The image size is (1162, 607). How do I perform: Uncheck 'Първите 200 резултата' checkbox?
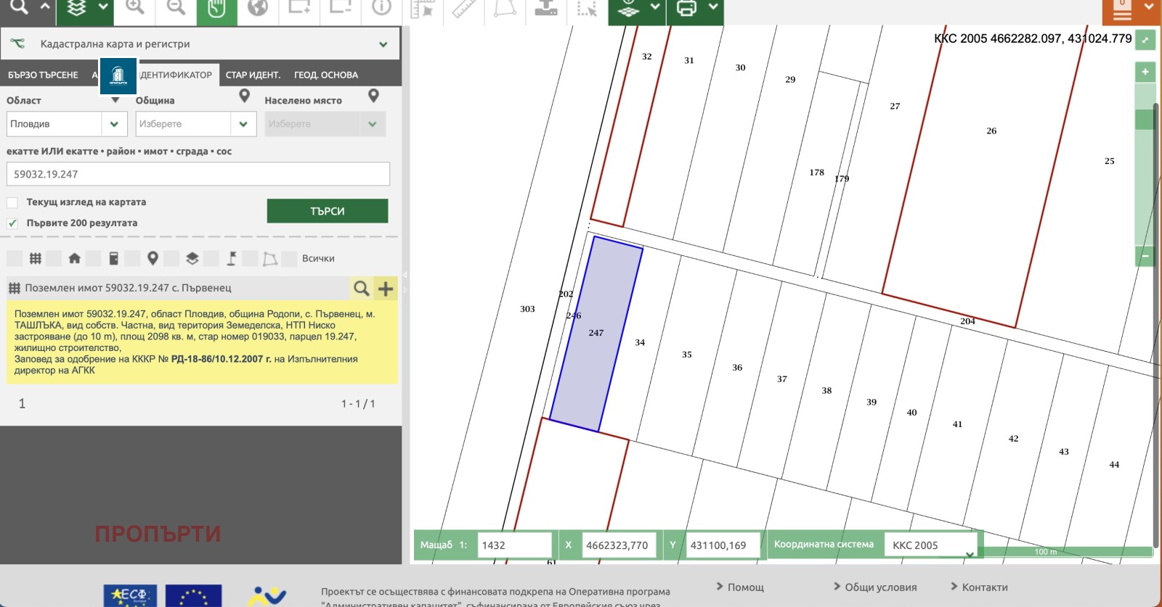[12, 223]
